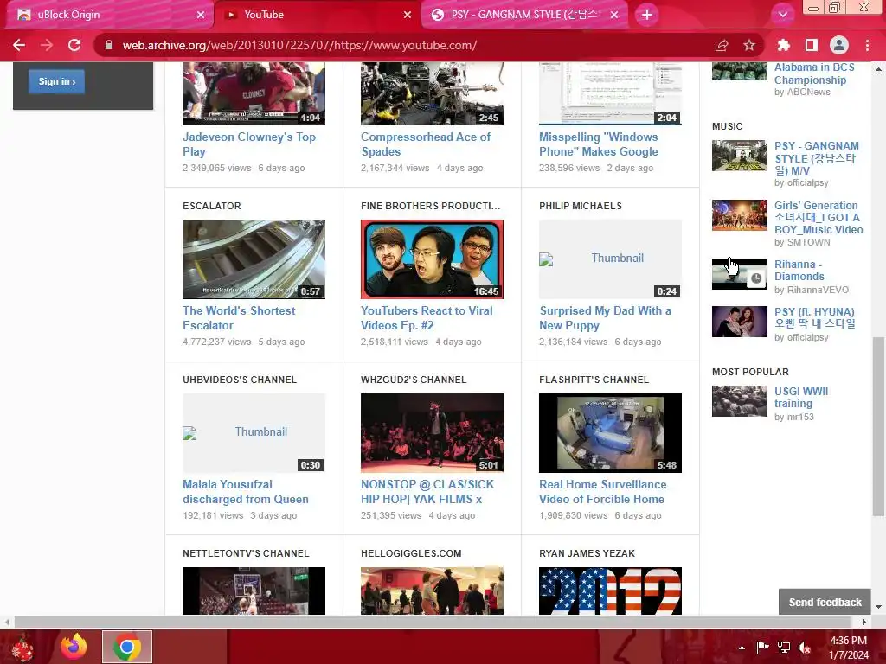Viewport: 886px width, 664px height.
Task: Open Alabama in BCS Championship sidebar link
Action: (x=814, y=74)
